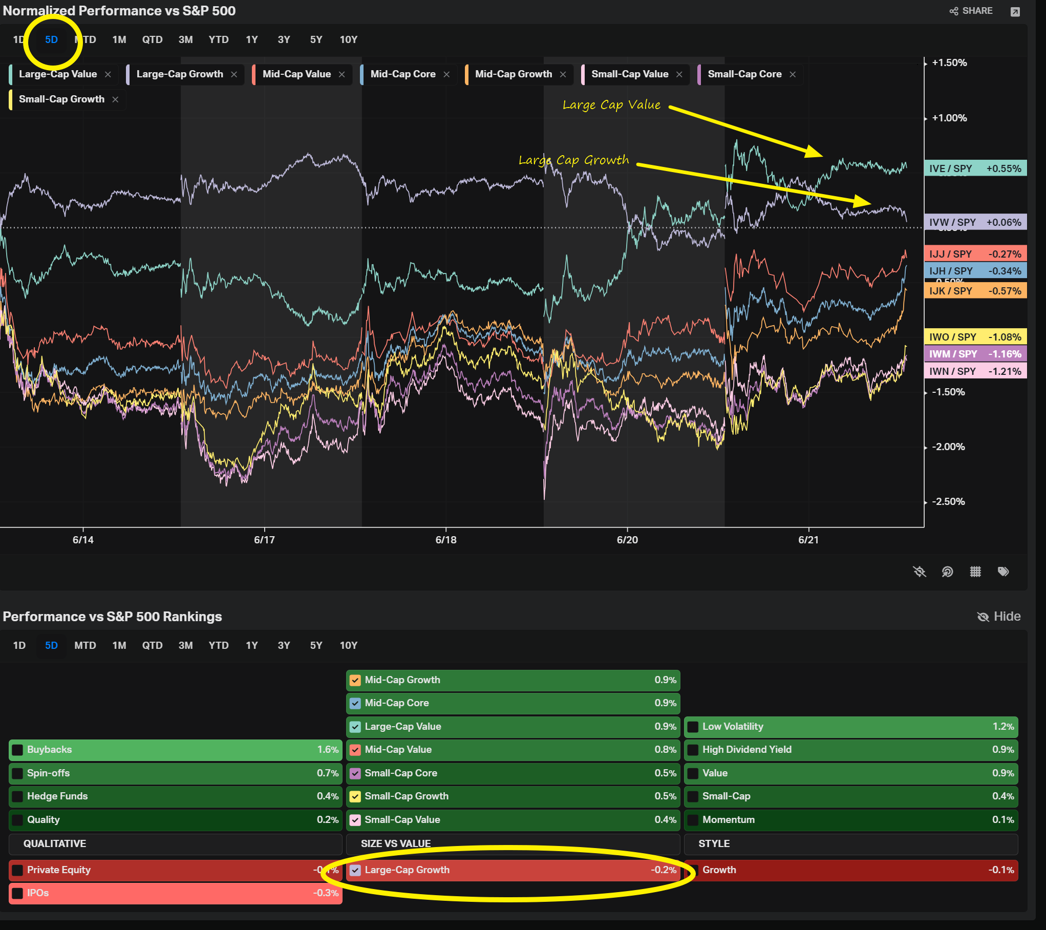Click the IJH / SPY price label
The height and width of the screenshot is (930, 1046).
pos(975,271)
